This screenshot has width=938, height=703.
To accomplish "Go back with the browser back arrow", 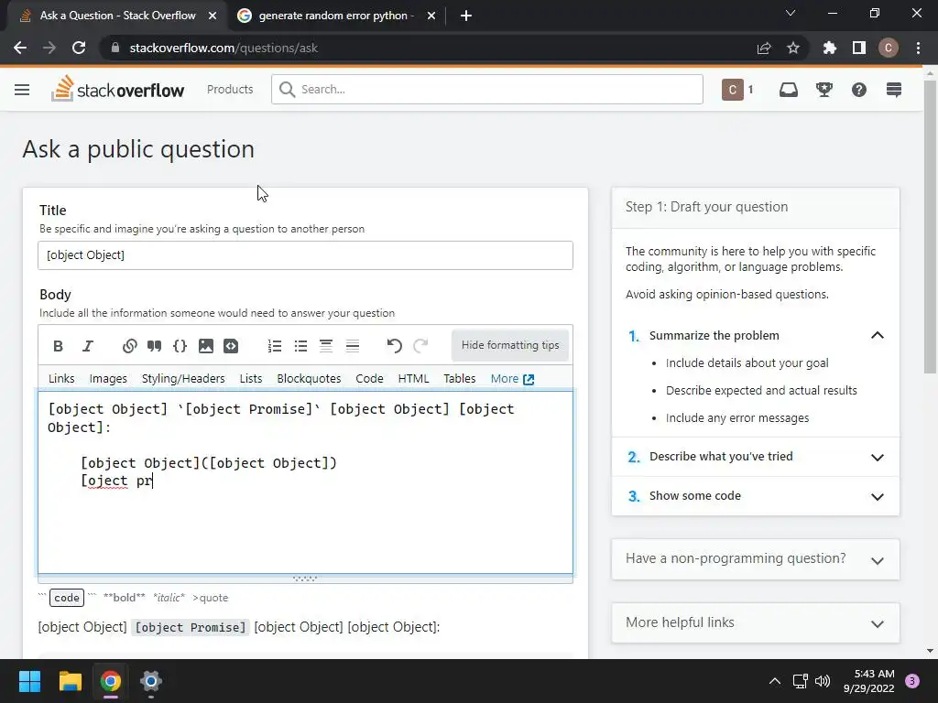I will pyautogui.click(x=20, y=48).
